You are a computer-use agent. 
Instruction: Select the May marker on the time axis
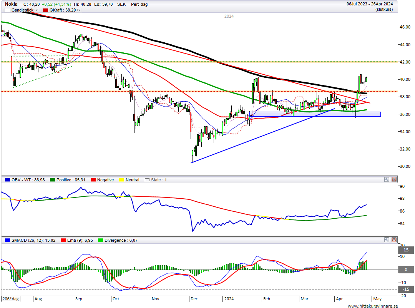tap(377, 299)
